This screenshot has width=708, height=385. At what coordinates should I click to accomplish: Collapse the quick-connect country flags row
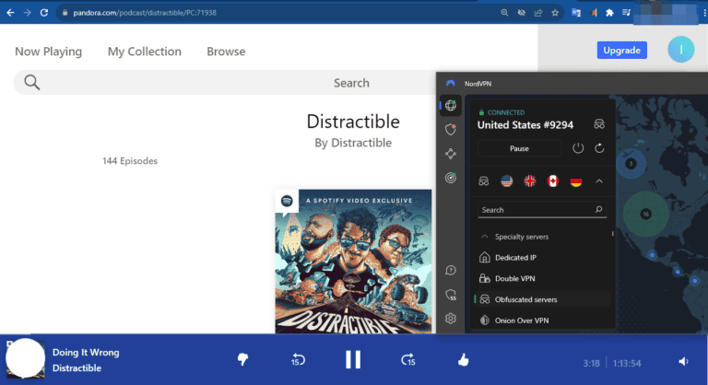[x=599, y=181]
